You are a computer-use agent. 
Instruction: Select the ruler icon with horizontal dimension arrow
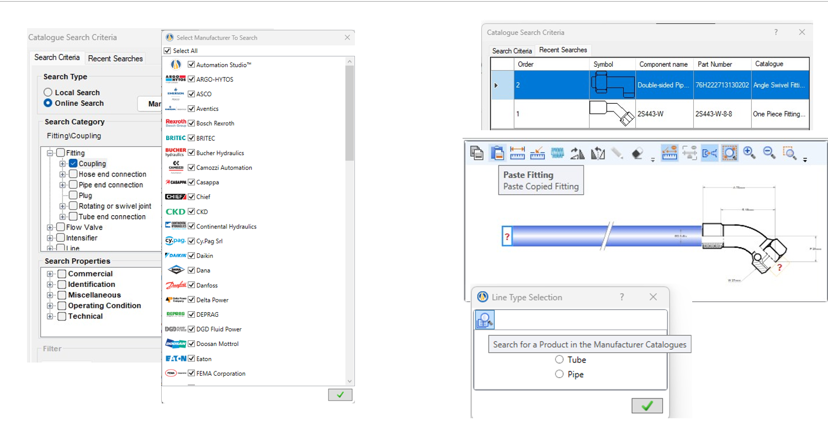click(x=517, y=153)
